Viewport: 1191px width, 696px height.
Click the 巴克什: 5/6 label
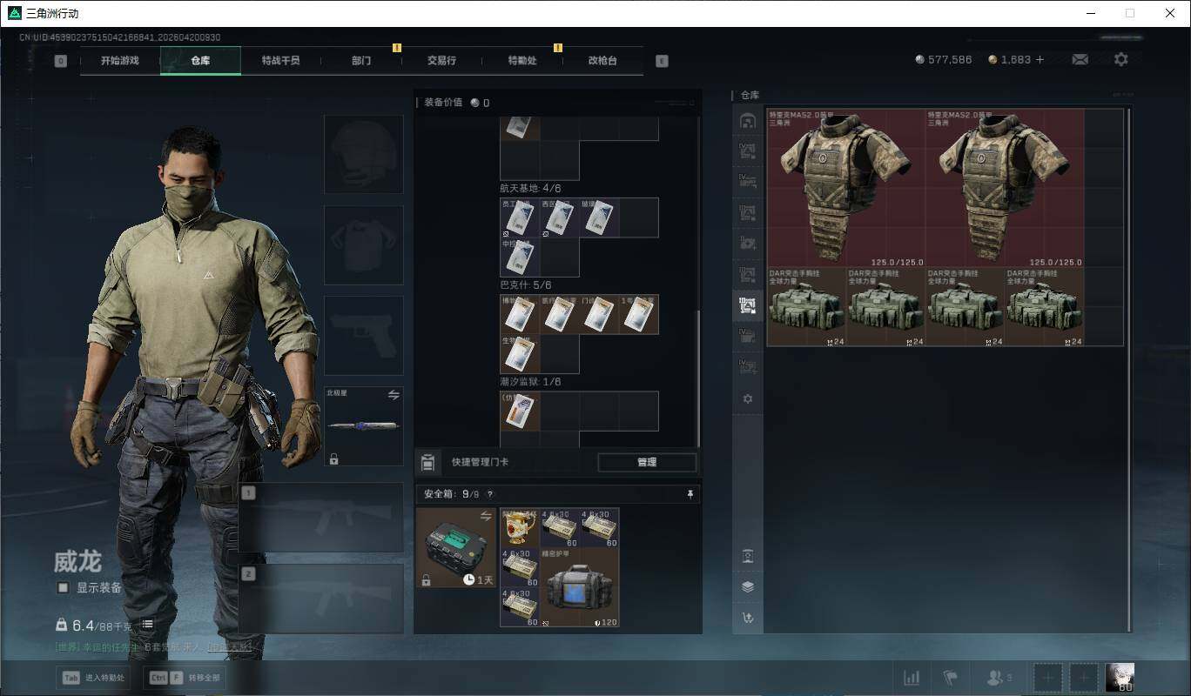[525, 284]
